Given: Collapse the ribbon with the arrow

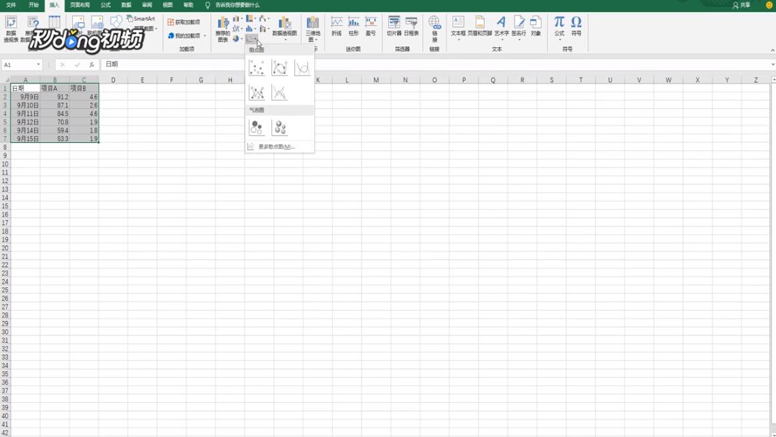Looking at the screenshot, I should [x=772, y=50].
